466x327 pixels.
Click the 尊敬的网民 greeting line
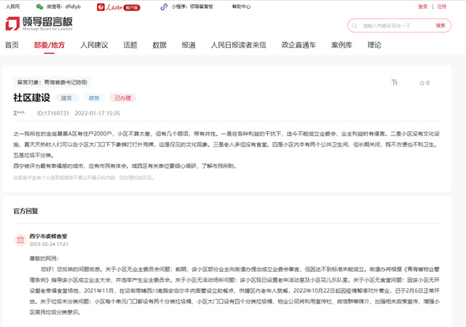point(44,259)
